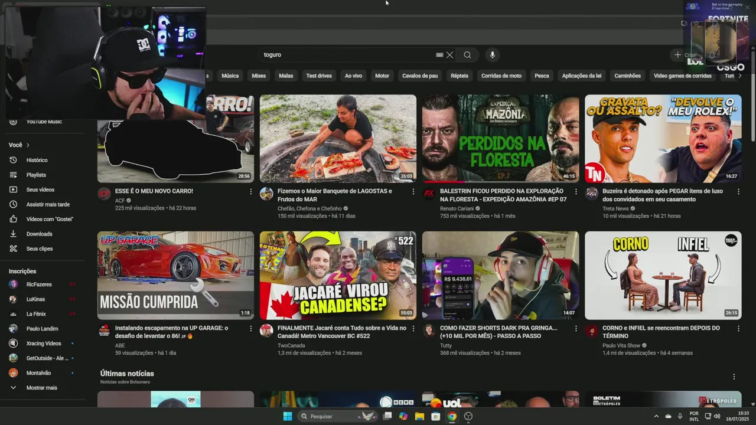Select the Ao vivo chip
The width and height of the screenshot is (756, 425).
point(353,76)
